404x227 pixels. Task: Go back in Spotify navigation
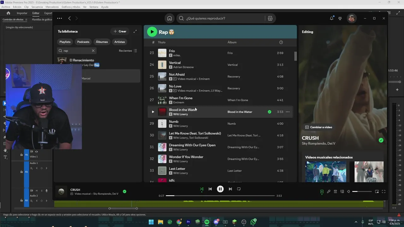[x=69, y=18]
